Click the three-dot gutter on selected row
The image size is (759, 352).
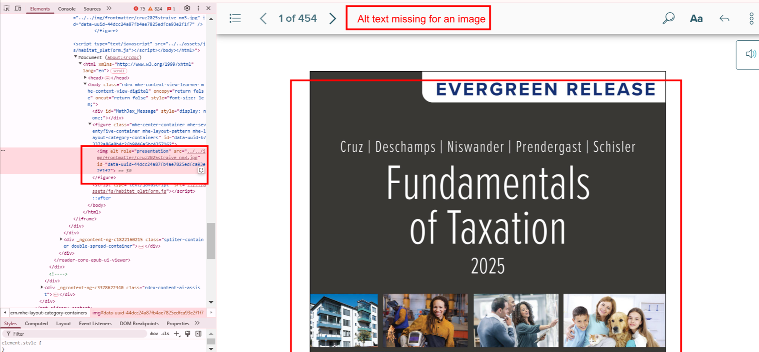3,151
